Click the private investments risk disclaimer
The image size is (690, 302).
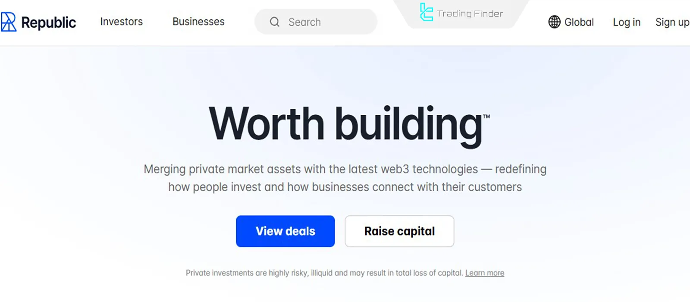pyautogui.click(x=324, y=273)
